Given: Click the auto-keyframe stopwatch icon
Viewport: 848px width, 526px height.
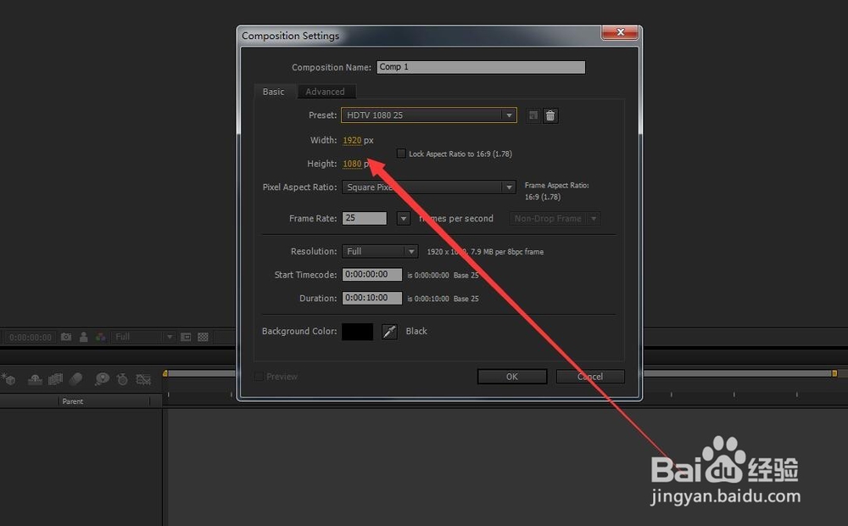Looking at the screenshot, I should click(122, 379).
